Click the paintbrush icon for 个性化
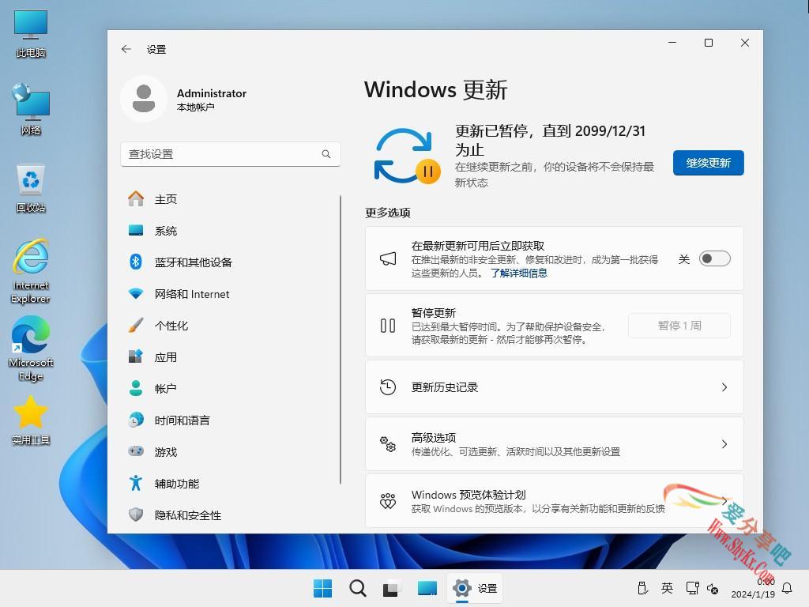 [x=136, y=325]
